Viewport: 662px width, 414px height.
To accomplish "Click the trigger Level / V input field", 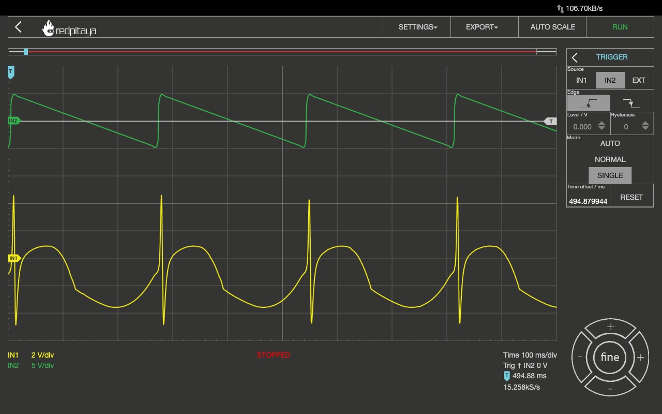I will (582, 126).
